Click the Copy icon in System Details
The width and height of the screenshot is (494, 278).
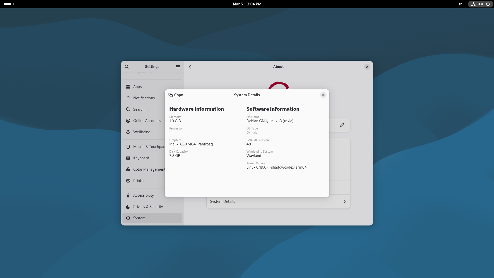pyautogui.click(x=171, y=95)
